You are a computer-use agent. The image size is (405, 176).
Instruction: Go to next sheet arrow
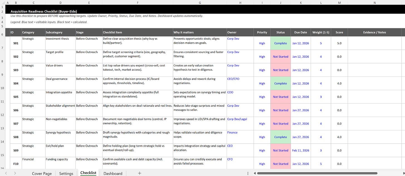click(15, 173)
